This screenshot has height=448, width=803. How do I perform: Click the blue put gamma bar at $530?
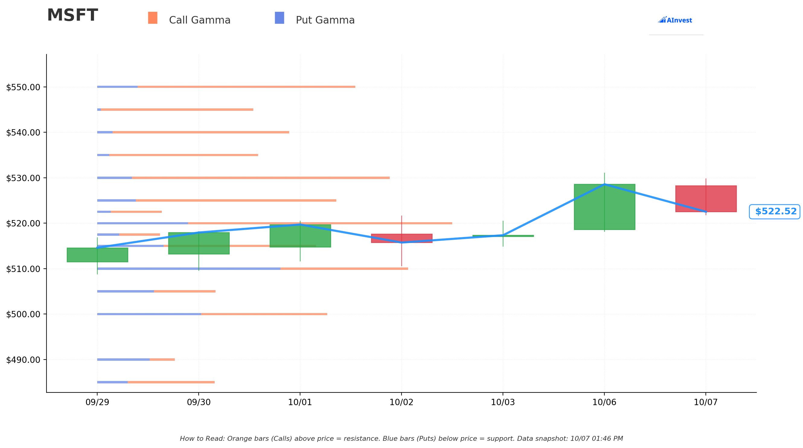tap(115, 178)
